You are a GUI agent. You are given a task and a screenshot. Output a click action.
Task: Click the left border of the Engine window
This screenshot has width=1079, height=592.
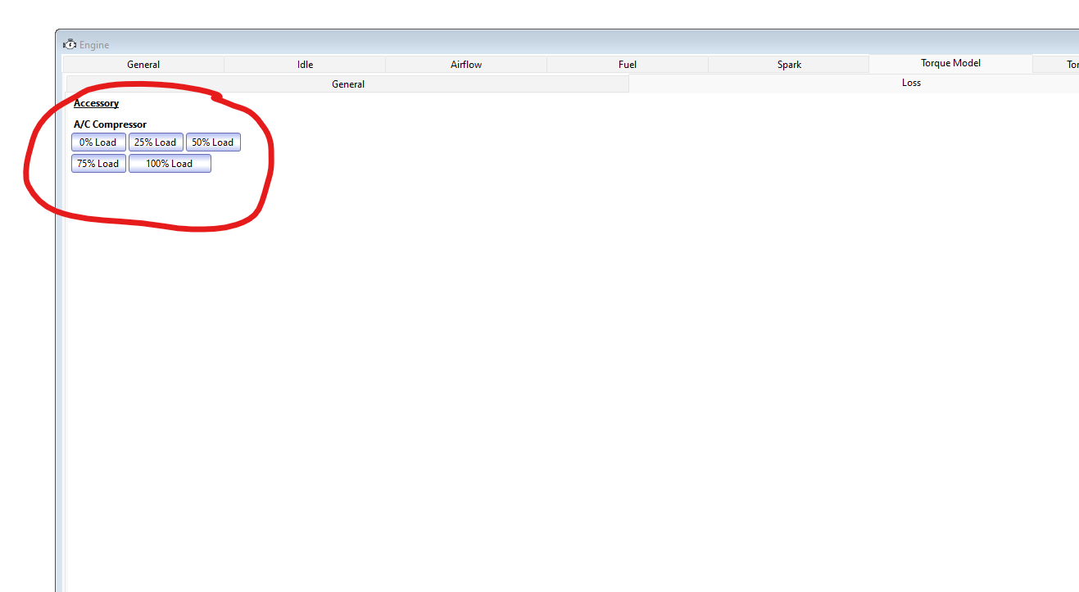57,328
